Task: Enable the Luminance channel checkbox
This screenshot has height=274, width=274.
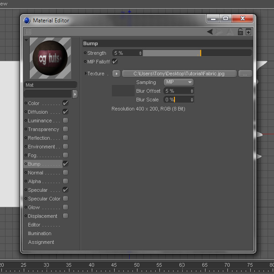Action: pos(65,121)
